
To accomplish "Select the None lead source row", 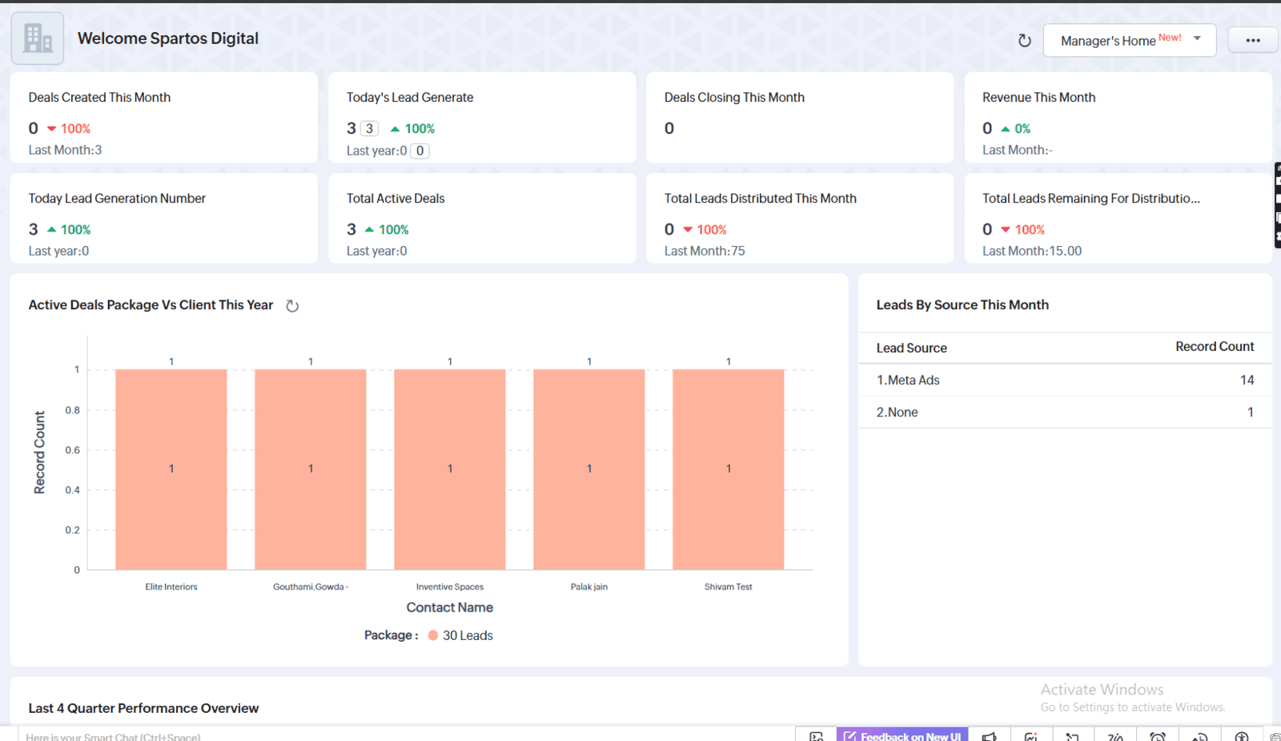I will pyautogui.click(x=1065, y=413).
